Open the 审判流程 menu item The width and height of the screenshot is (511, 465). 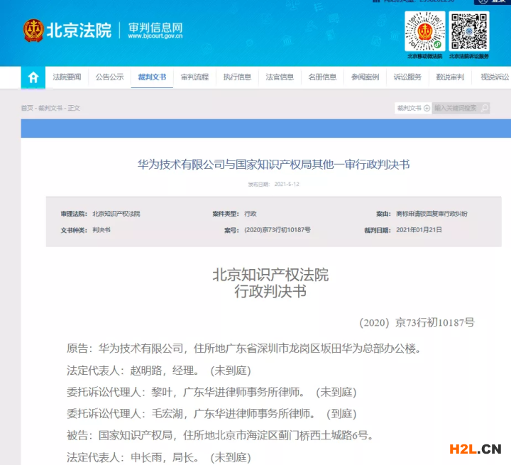tap(194, 77)
